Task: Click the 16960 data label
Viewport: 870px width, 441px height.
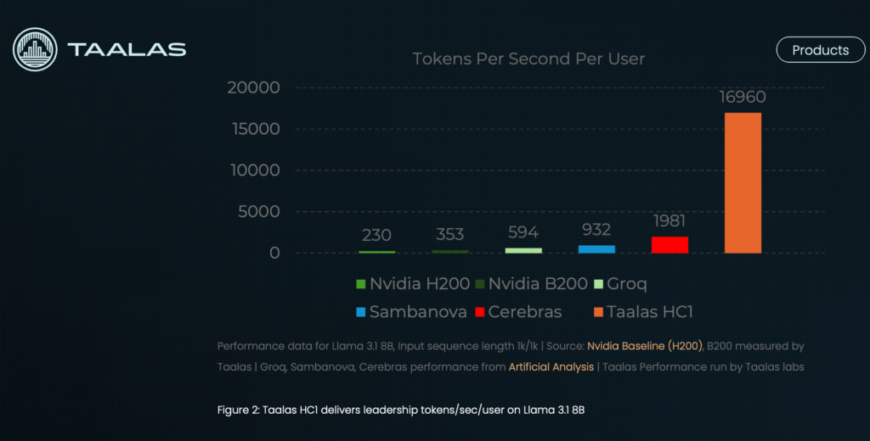Action: click(x=743, y=97)
